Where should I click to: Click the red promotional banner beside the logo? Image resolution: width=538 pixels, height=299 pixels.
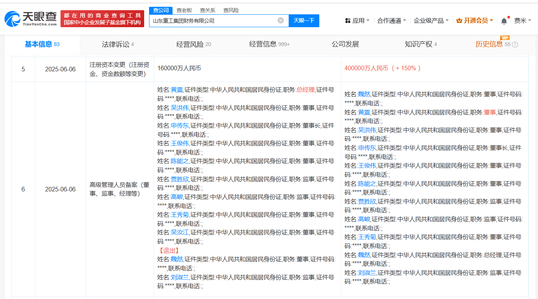coord(102,19)
